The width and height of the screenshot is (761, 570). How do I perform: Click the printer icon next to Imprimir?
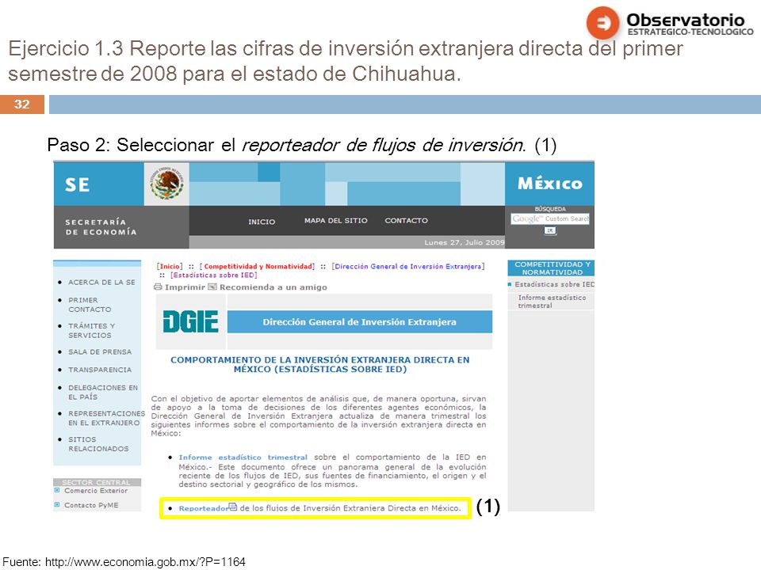(x=158, y=287)
